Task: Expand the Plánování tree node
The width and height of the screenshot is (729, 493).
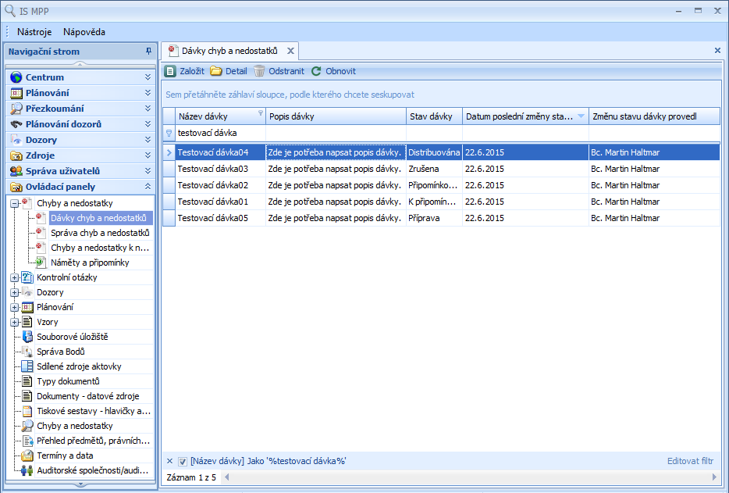Action: pos(14,307)
